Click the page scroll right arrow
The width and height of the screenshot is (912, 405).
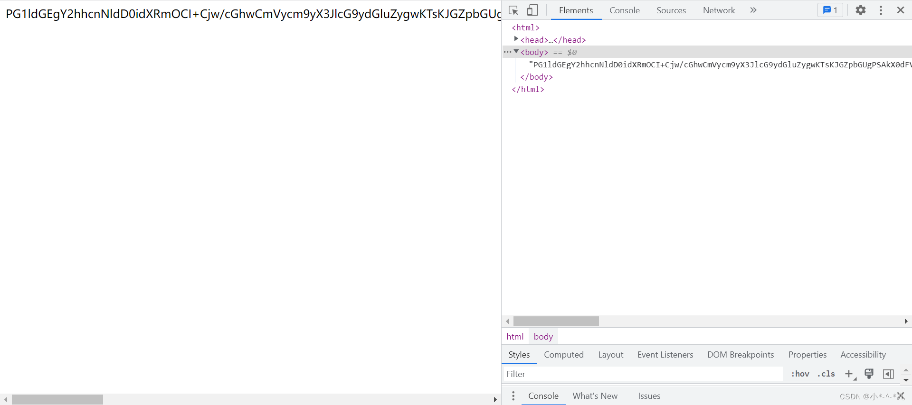495,399
